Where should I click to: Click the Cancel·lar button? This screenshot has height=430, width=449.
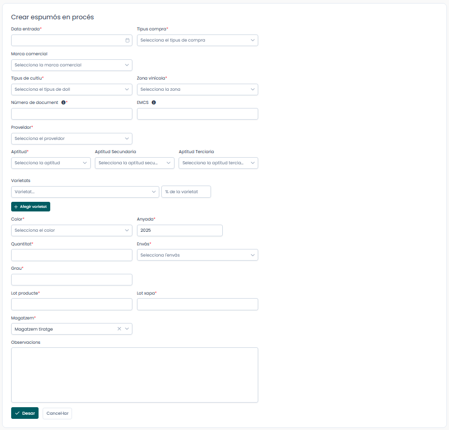(57, 413)
